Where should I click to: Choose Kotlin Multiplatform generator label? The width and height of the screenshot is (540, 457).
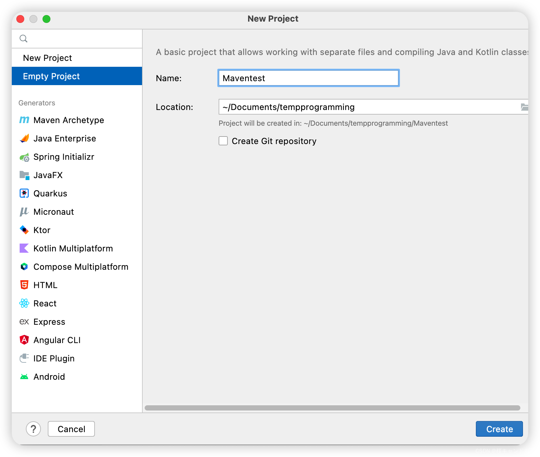click(73, 248)
